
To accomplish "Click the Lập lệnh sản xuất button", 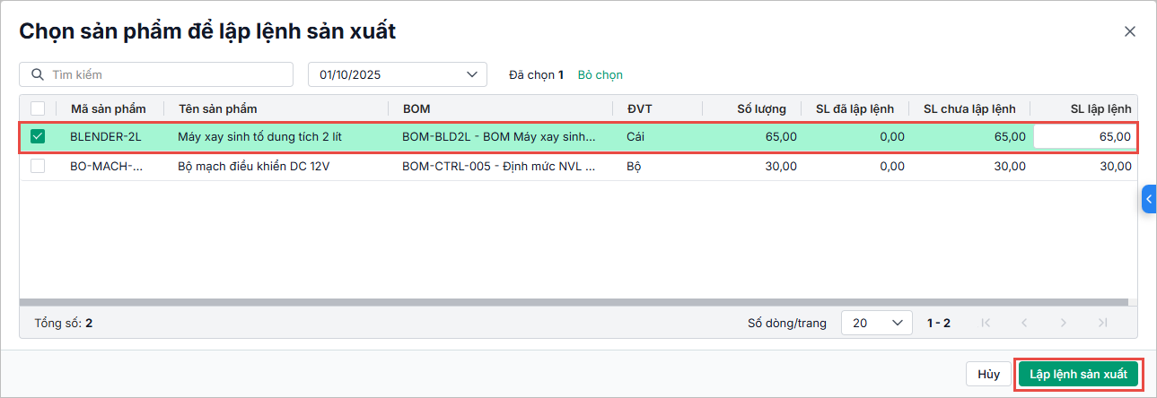I will click(x=1078, y=374).
